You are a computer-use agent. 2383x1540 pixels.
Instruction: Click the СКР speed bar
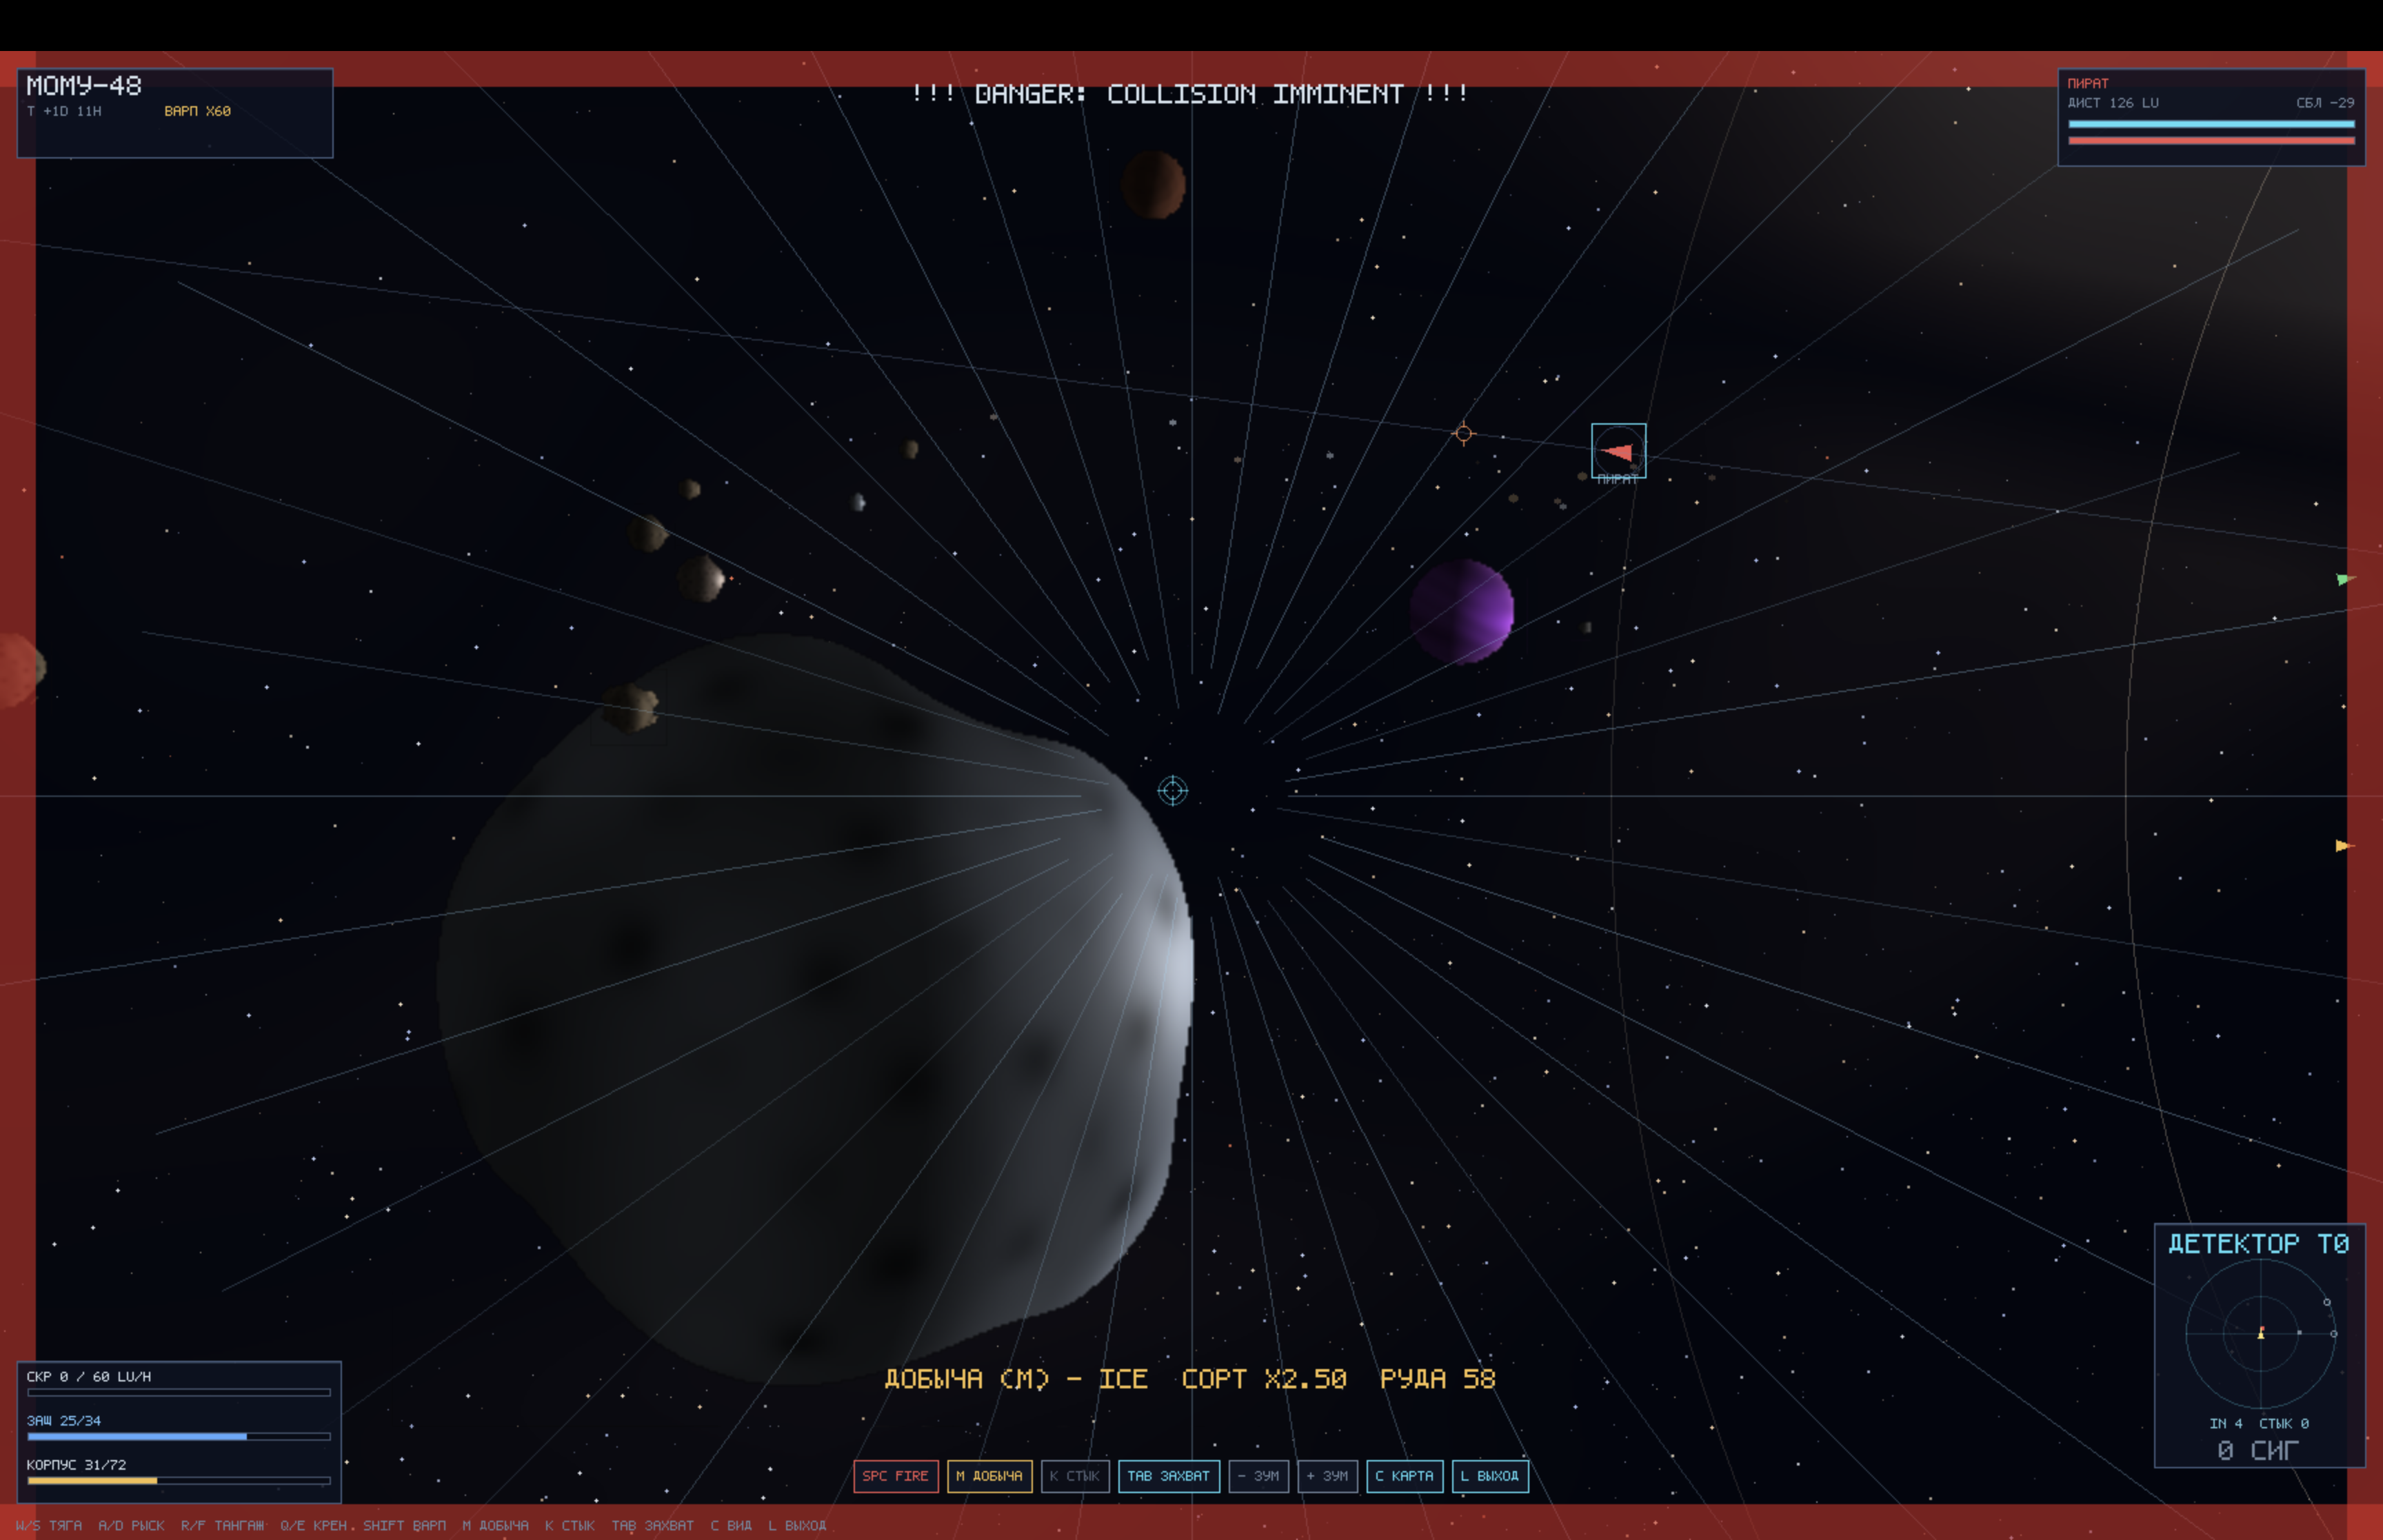coord(179,1392)
